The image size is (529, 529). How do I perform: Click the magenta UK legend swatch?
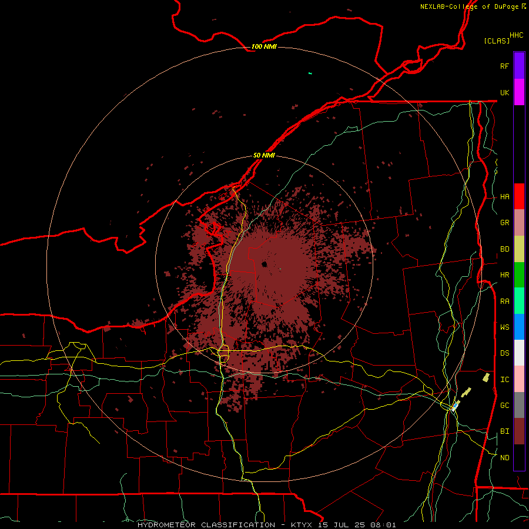[519, 92]
